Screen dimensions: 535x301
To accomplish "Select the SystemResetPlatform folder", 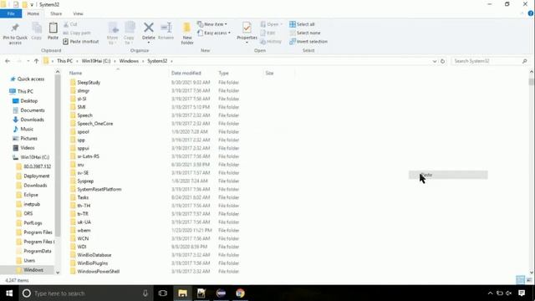I will coord(99,189).
